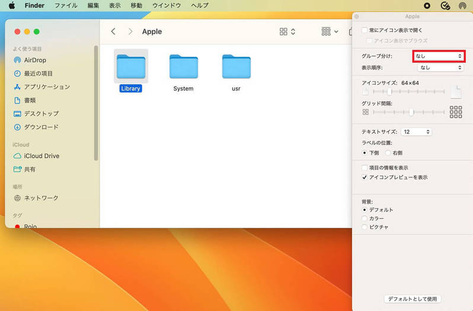Image resolution: width=473 pixels, height=311 pixels.
Task: Enable 項目の情報を表示 checkbox
Action: pos(365,167)
